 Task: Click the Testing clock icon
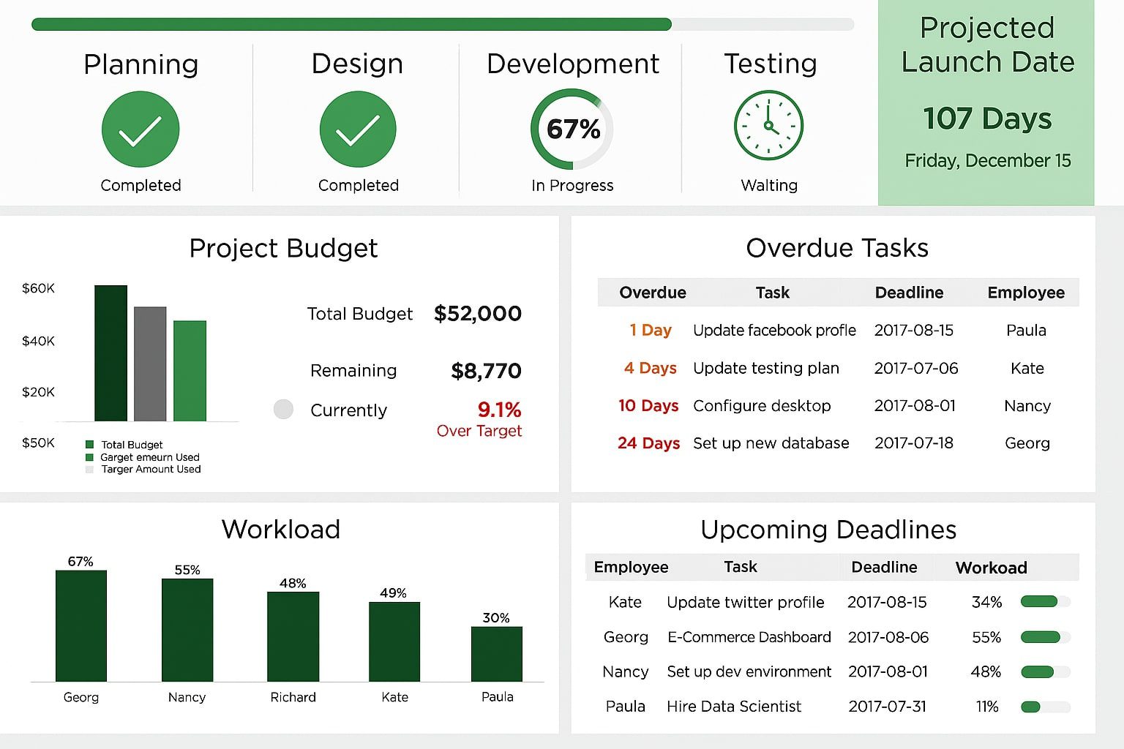point(768,126)
